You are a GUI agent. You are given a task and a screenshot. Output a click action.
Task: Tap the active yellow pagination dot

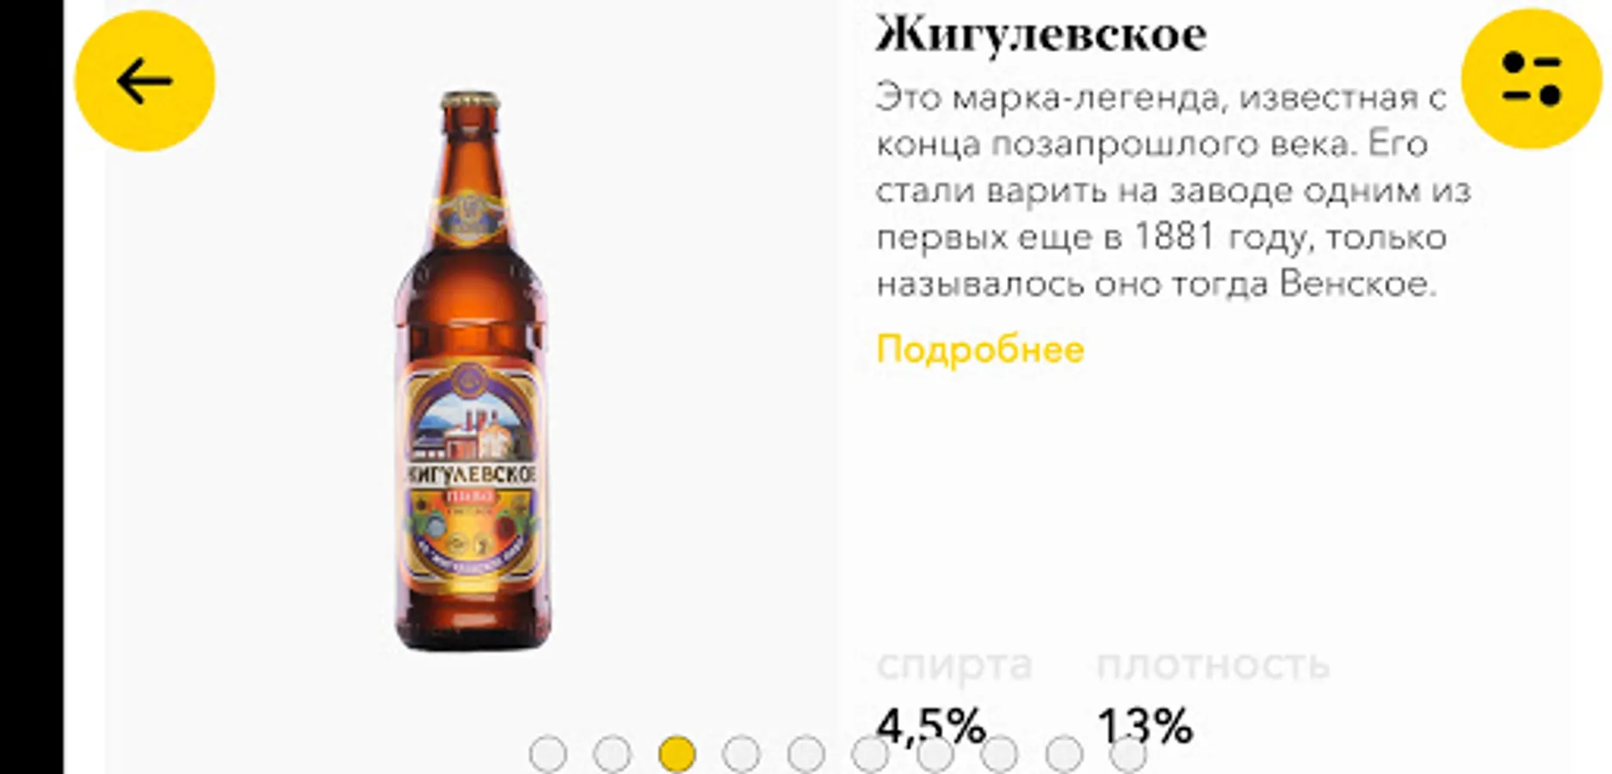click(x=676, y=754)
